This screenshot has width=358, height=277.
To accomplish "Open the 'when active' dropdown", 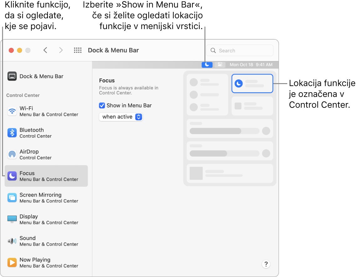I will tap(121, 117).
